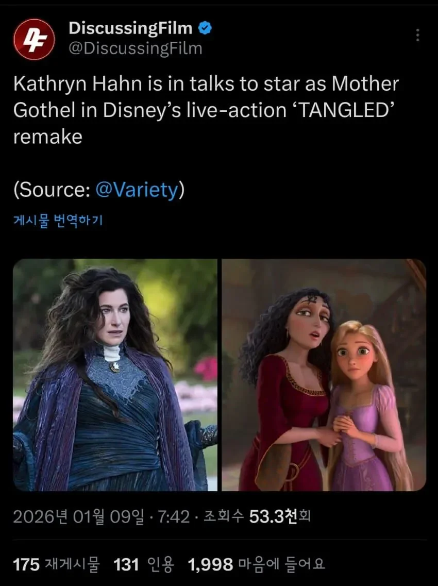438x586 pixels.
Task: Click the 조회수 views label
Action: click(224, 516)
